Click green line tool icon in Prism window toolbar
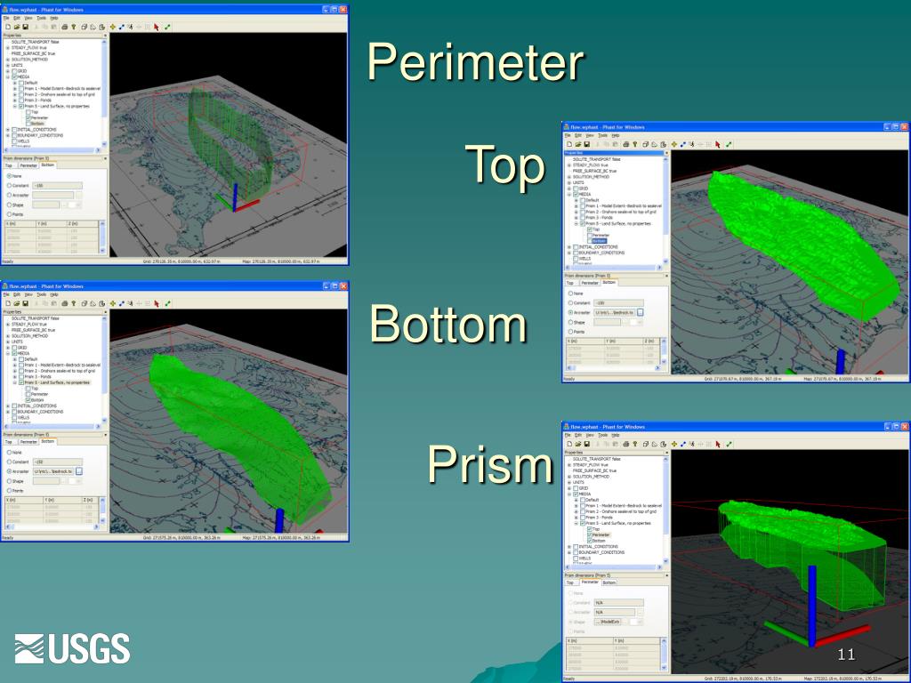The width and height of the screenshot is (911, 683). coord(729,445)
